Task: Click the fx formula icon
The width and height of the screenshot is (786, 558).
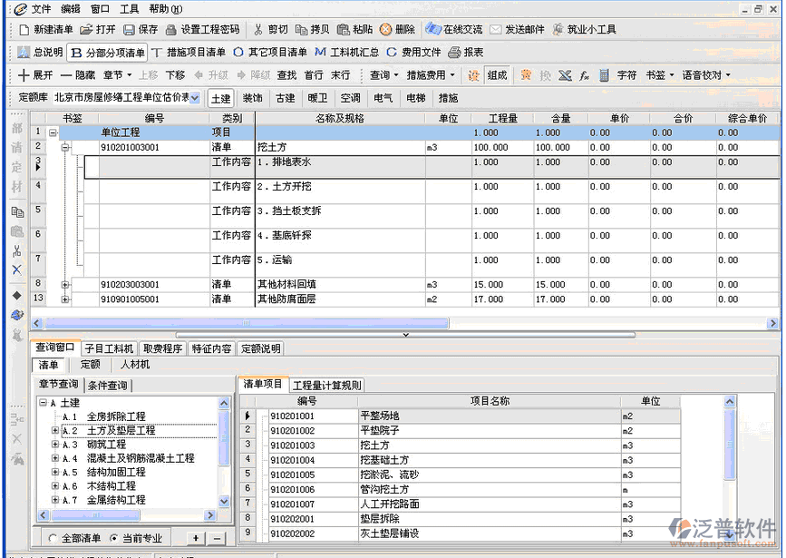Action: coord(585,75)
